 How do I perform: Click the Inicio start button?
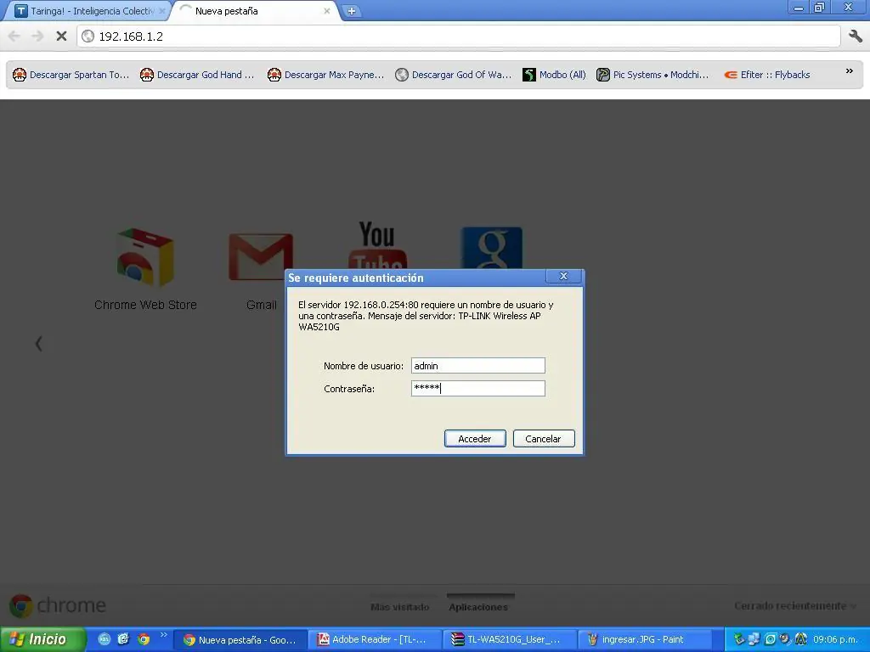[x=42, y=639]
